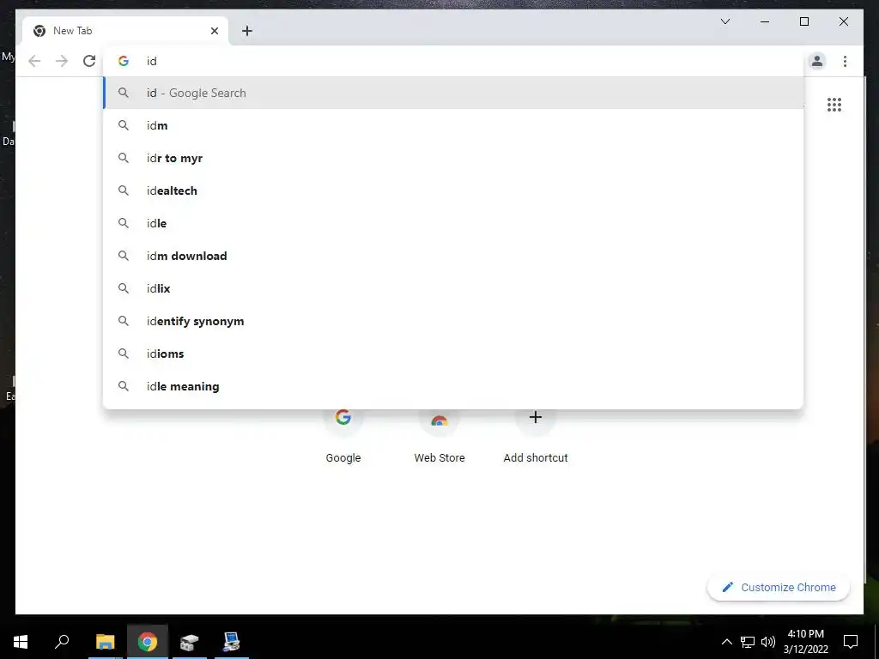Click the fifth taskbar app with box icon
879x659 pixels.
point(190,642)
